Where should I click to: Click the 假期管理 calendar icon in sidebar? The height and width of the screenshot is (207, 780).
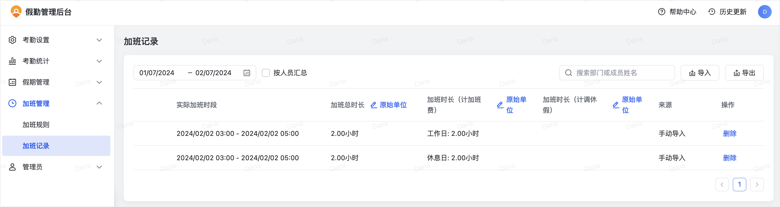coord(12,82)
